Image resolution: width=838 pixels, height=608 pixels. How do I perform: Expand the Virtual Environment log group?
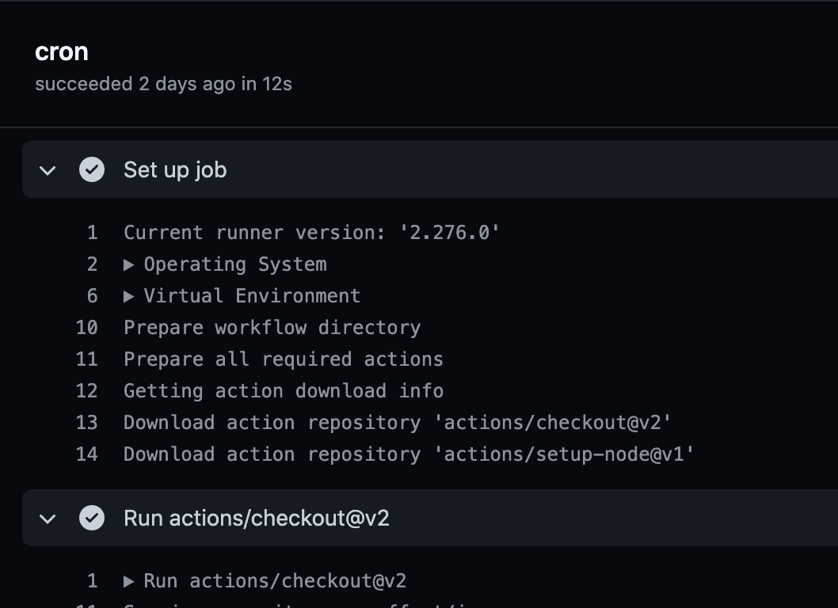(x=131, y=295)
